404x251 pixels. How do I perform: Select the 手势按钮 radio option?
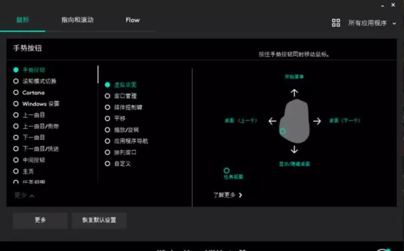(x=29, y=70)
